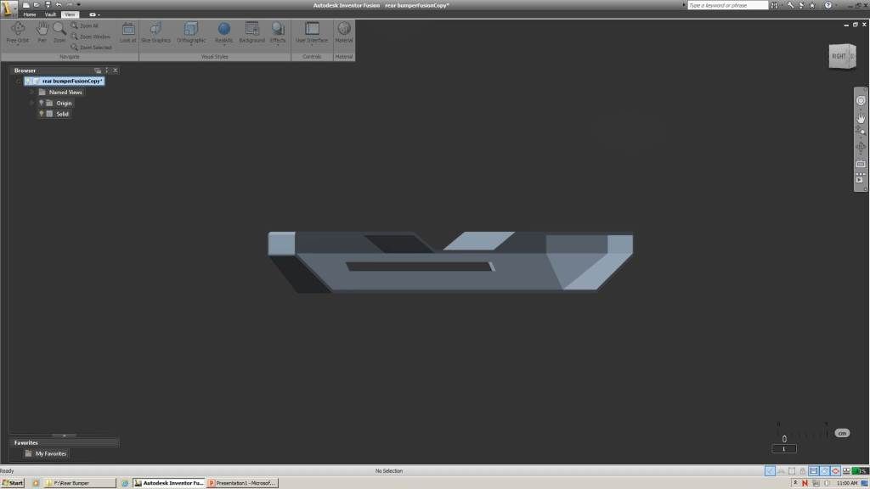Enable Slice Graphics in Visual Styles
Image resolution: width=870 pixels, height=489 pixels.
point(156,32)
